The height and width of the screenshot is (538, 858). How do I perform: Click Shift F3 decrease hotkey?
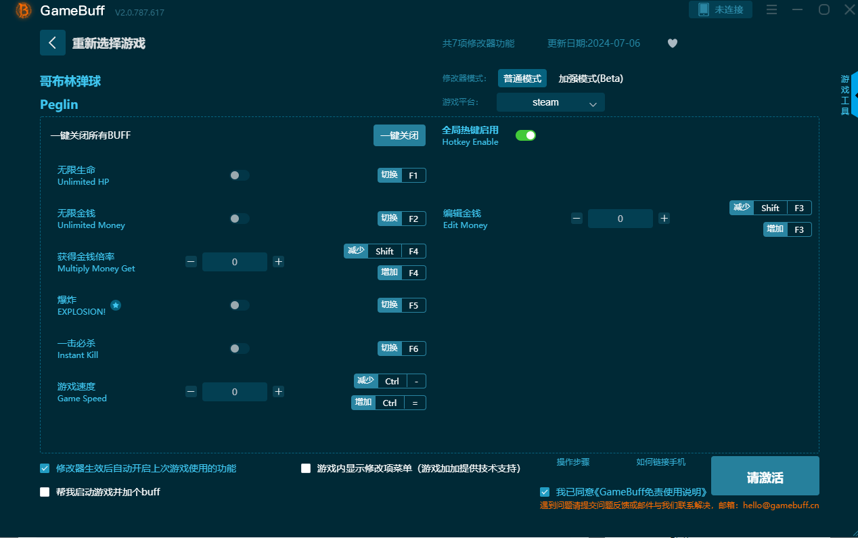tap(771, 208)
